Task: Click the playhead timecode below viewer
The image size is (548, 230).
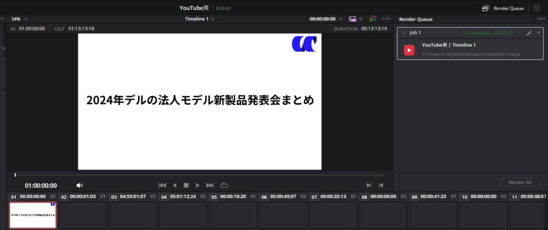Action: (x=41, y=186)
